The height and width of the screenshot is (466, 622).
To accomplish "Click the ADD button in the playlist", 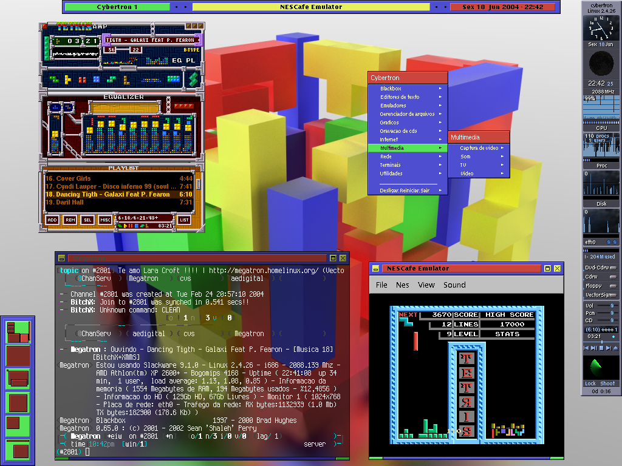I will [x=52, y=220].
